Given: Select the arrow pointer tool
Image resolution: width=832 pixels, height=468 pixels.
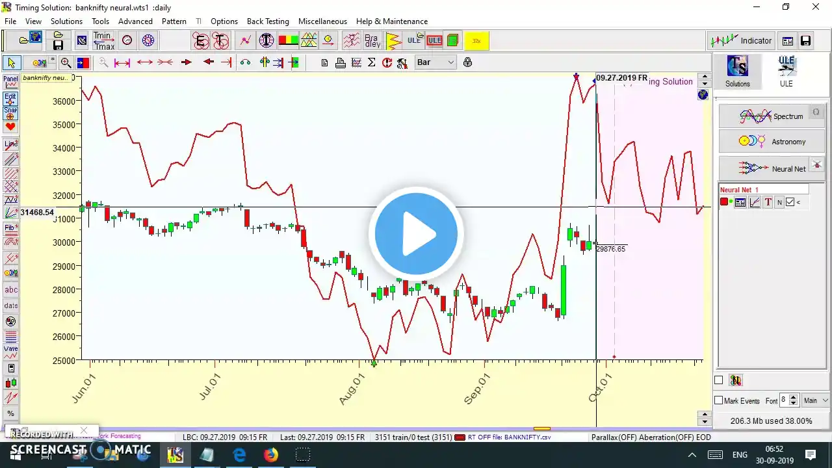Looking at the screenshot, I should tap(11, 62).
